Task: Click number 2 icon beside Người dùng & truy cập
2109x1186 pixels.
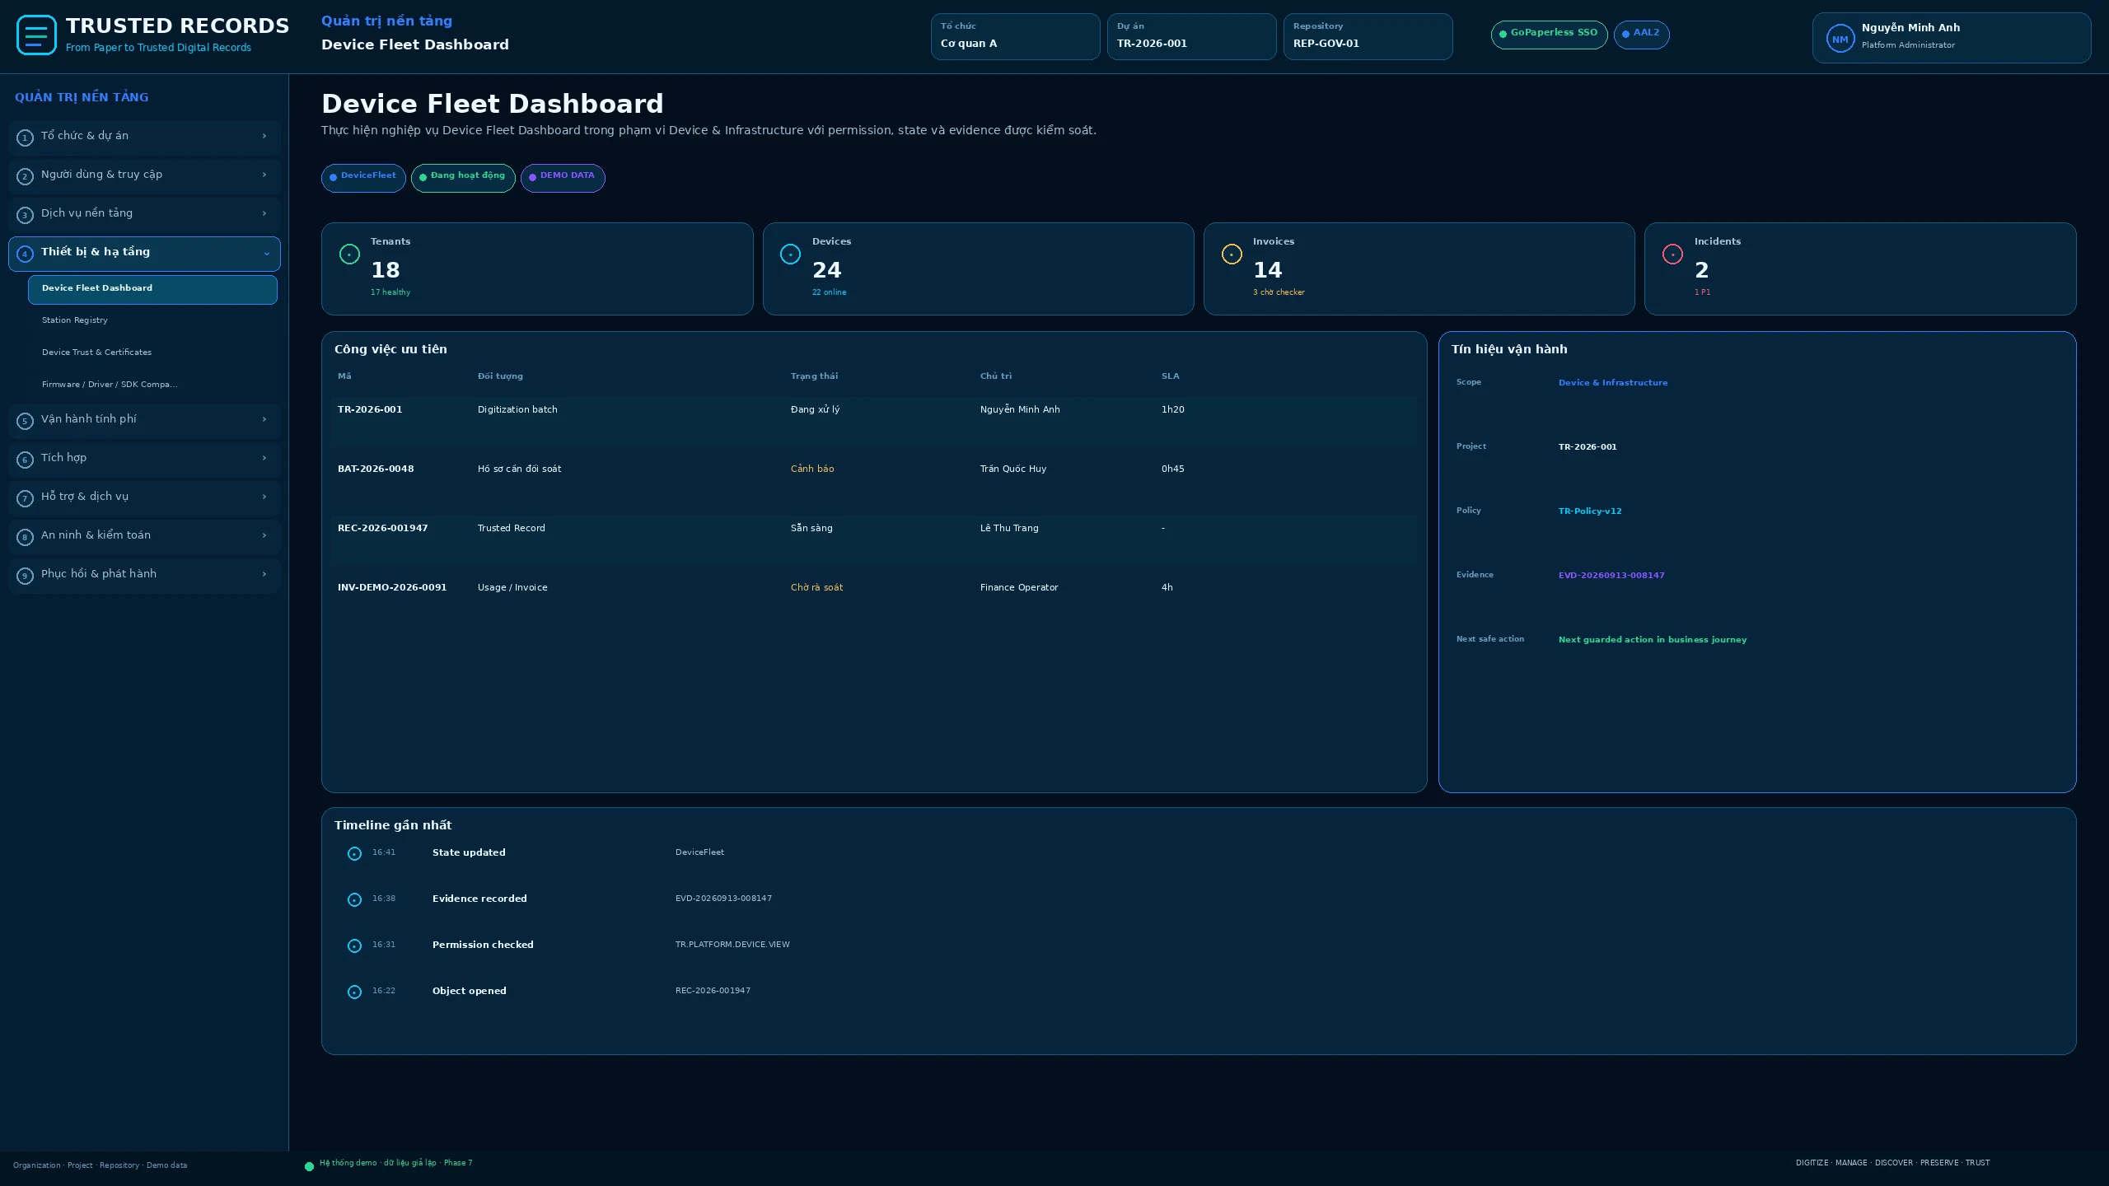Action: pyautogui.click(x=25, y=176)
